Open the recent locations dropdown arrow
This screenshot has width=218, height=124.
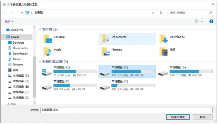17,13
